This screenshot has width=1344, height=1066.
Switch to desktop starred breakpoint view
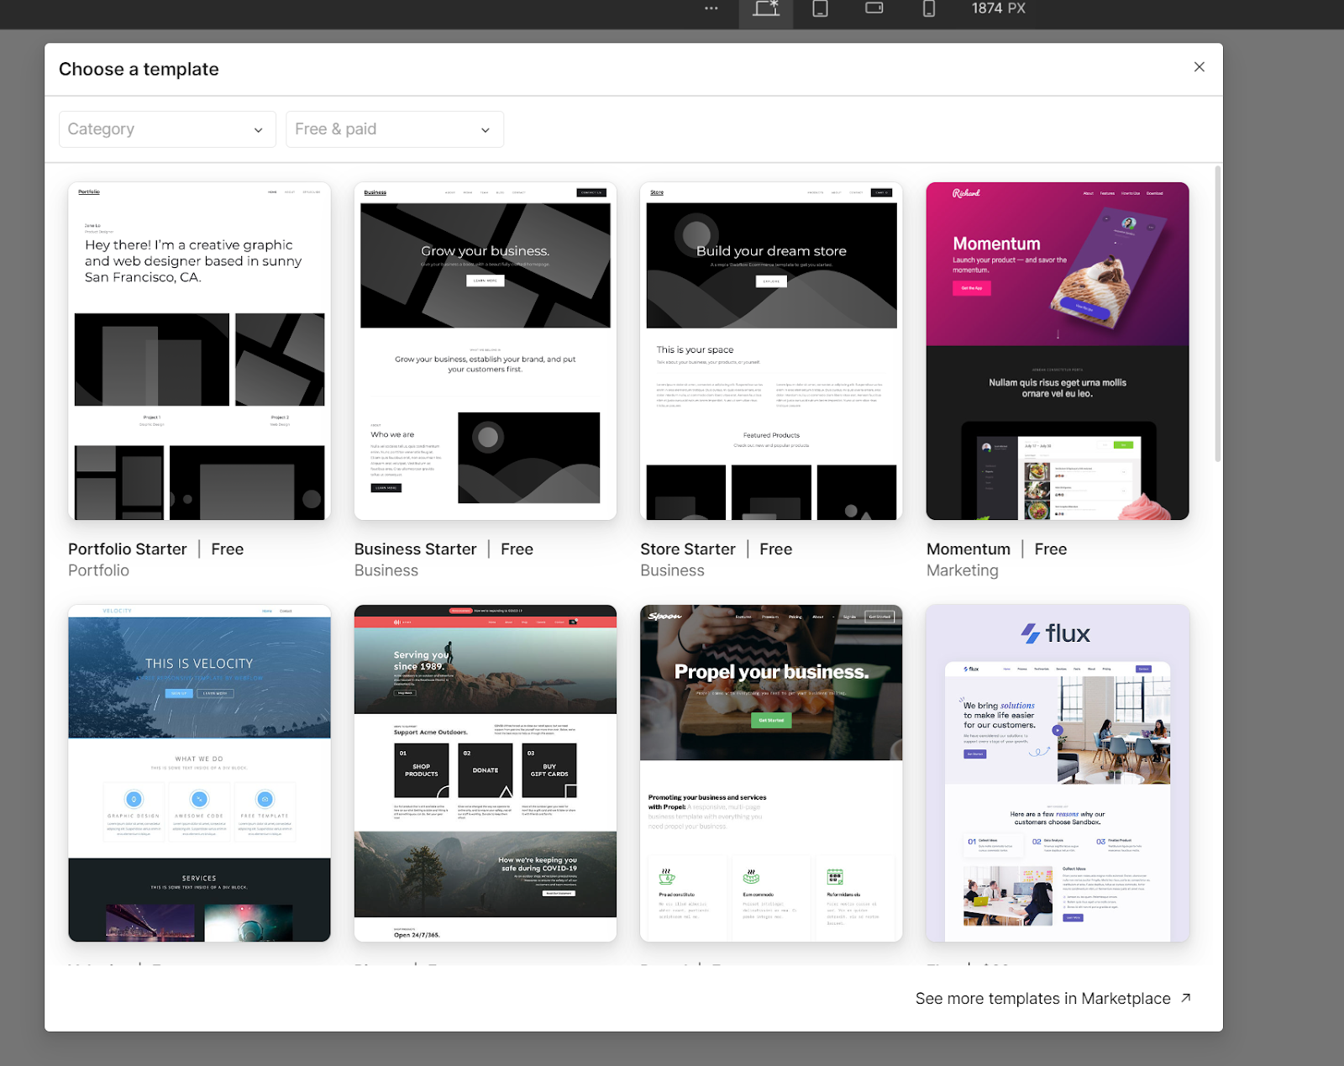(766, 8)
